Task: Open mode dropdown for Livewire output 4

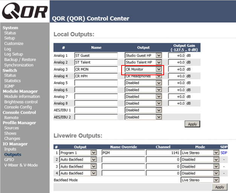Action: pyautogui.click(x=200, y=173)
